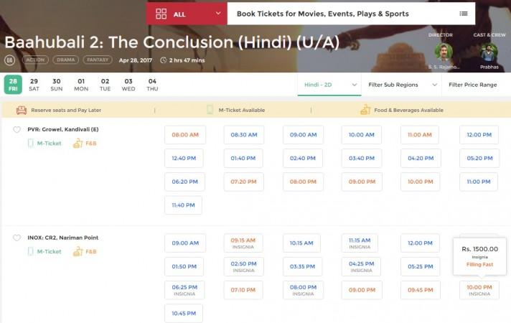Click the M-Ticket Available phone icon
This screenshot has height=323, width=511.
tap(210, 110)
